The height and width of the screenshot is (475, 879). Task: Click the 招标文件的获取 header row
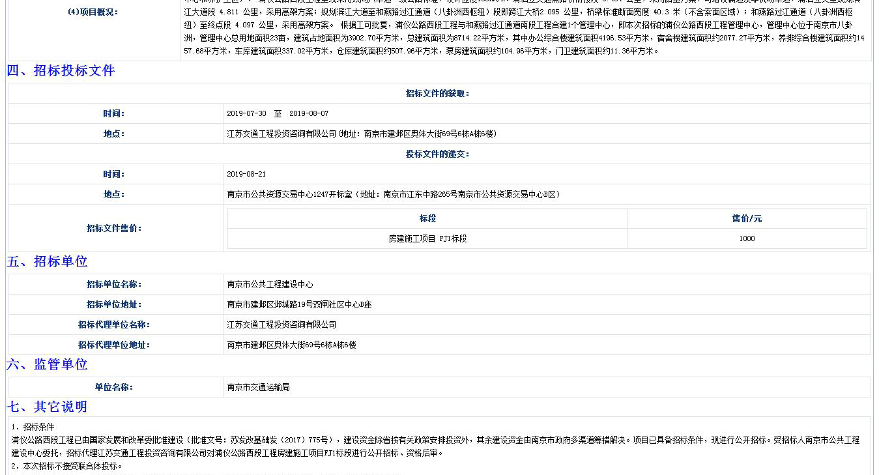(x=439, y=93)
